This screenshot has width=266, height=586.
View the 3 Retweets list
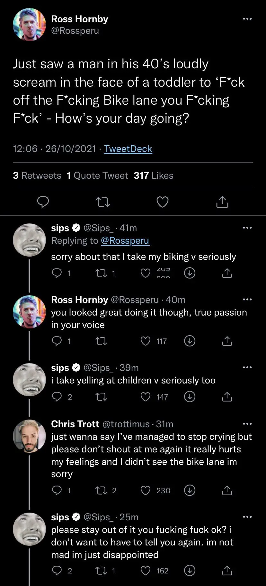pos(37,175)
